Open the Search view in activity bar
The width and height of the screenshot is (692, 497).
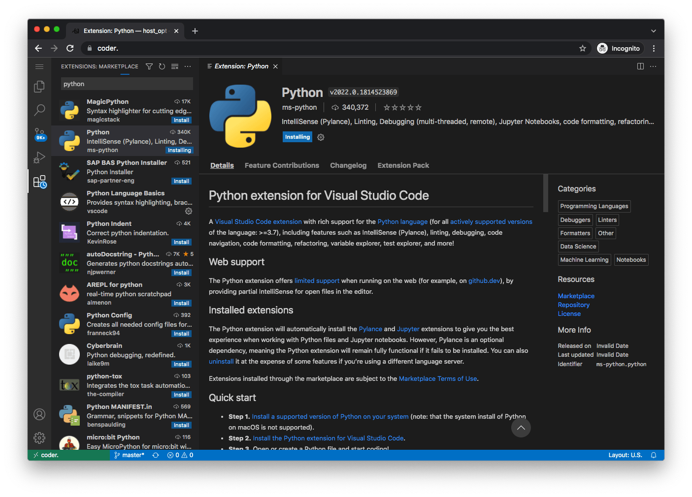39,110
